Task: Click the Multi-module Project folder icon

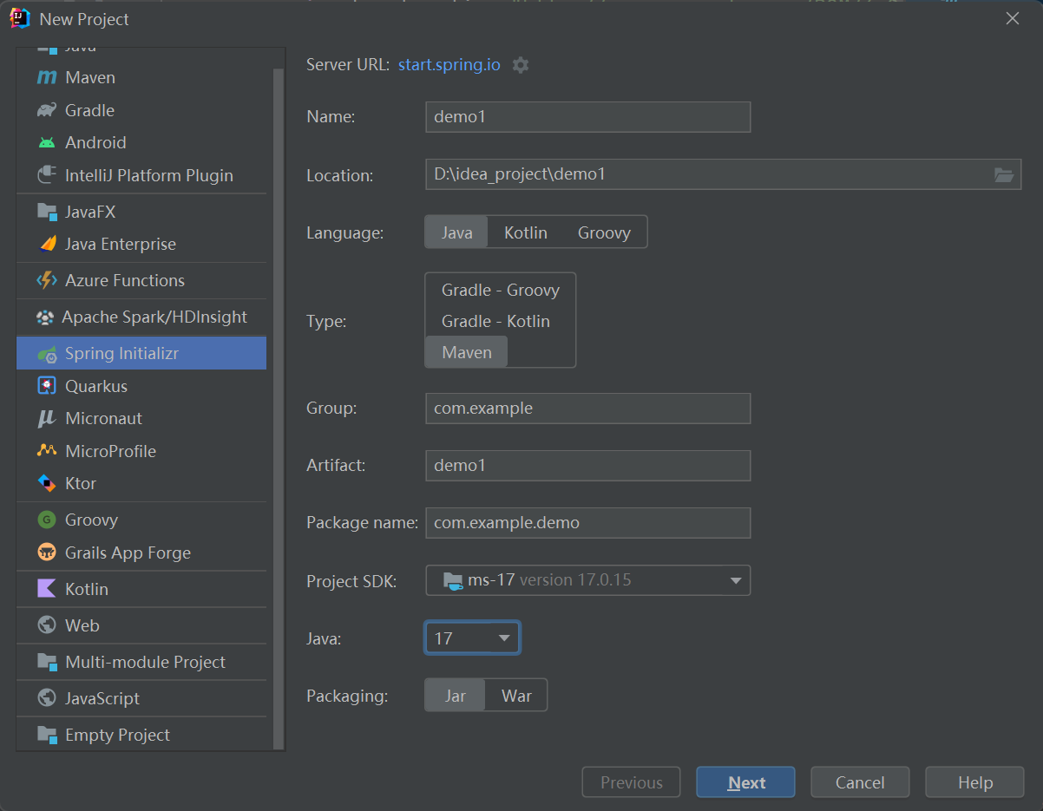Action: coord(47,662)
